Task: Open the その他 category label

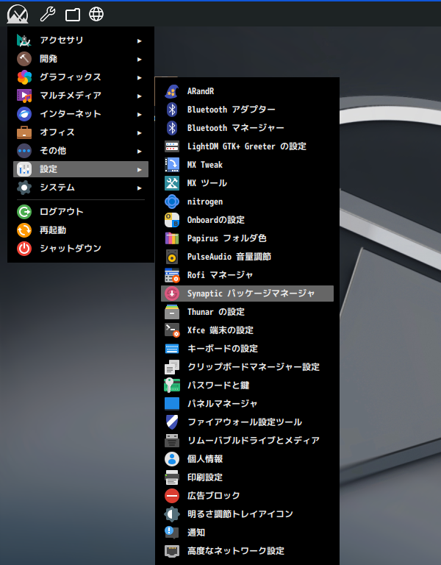Action: [53, 151]
